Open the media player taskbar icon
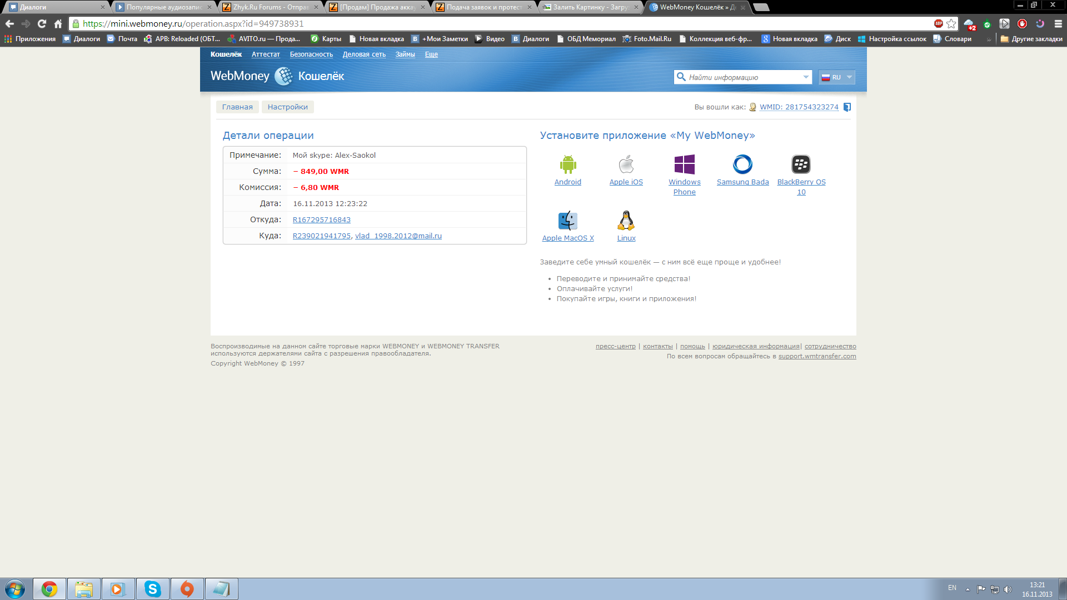Screen dimensions: 1067x600 coord(118,589)
